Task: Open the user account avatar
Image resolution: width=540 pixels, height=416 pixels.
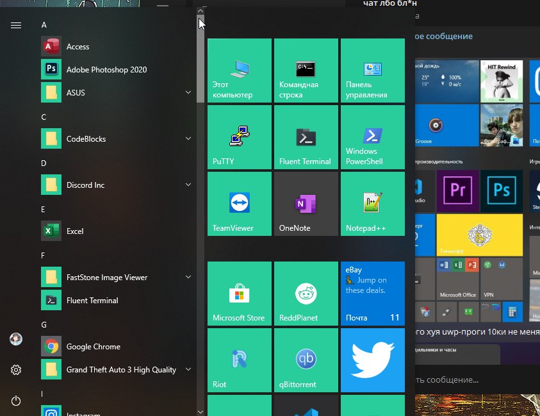Action: (x=16, y=339)
